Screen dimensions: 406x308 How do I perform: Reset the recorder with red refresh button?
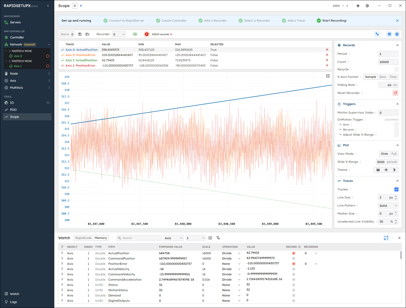point(395,93)
